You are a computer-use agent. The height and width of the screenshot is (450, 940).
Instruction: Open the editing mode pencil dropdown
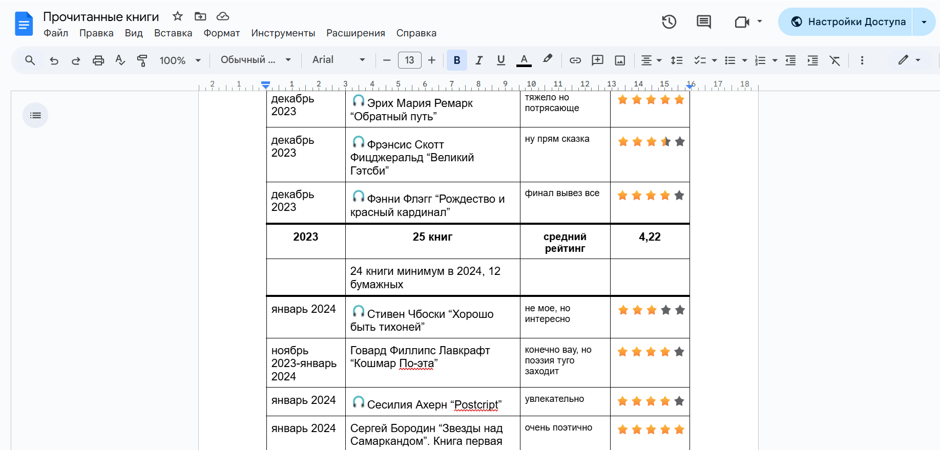pyautogui.click(x=909, y=60)
